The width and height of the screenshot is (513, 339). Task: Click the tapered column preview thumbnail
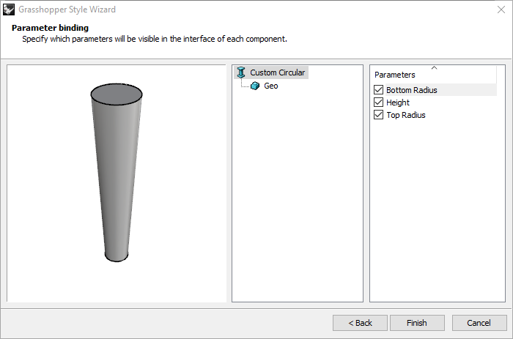[117, 172]
